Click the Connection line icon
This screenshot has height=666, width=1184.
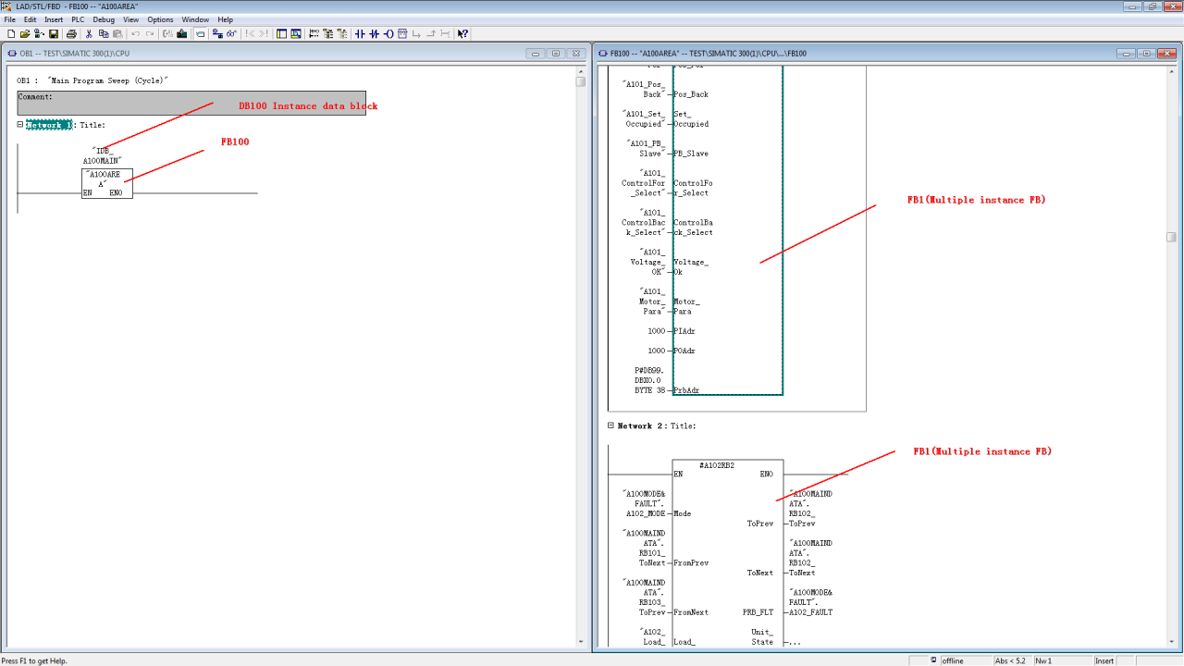445,33
